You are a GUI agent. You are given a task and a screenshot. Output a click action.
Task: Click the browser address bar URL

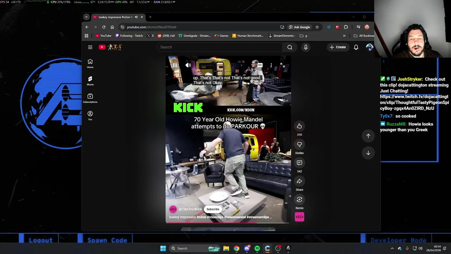[152, 27]
